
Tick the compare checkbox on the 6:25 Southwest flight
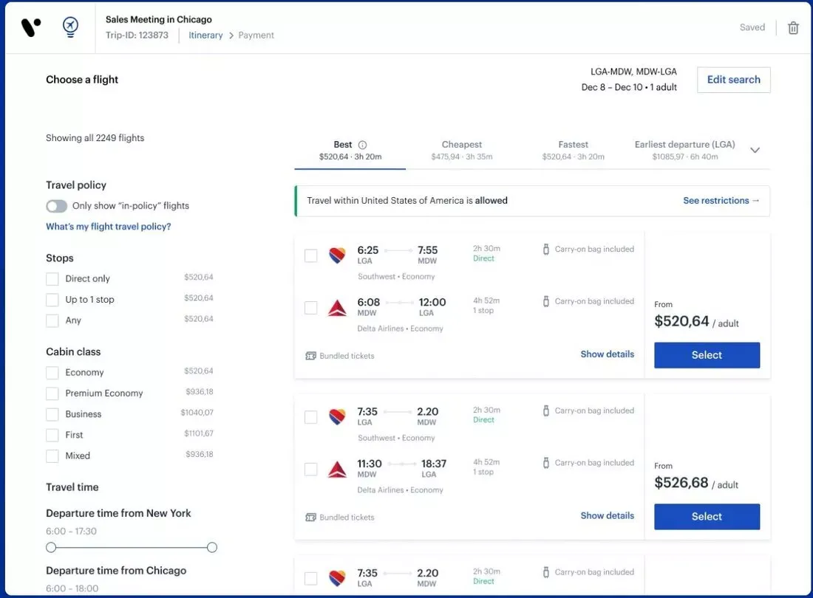pos(311,255)
